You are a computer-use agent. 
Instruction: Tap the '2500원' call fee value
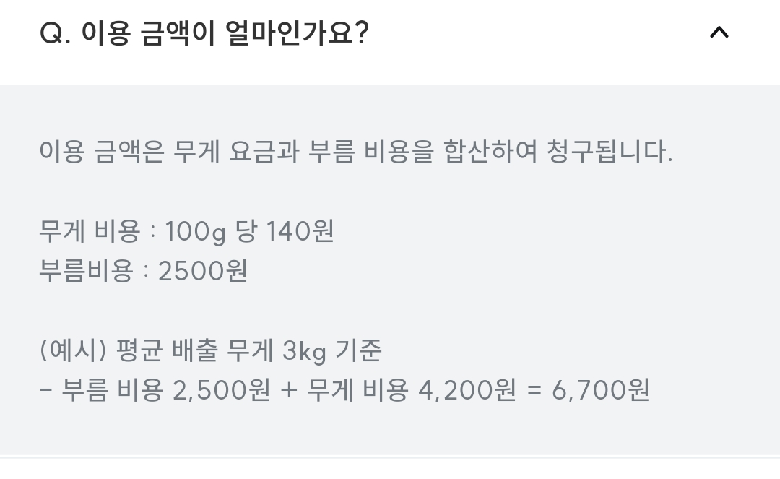(x=203, y=271)
